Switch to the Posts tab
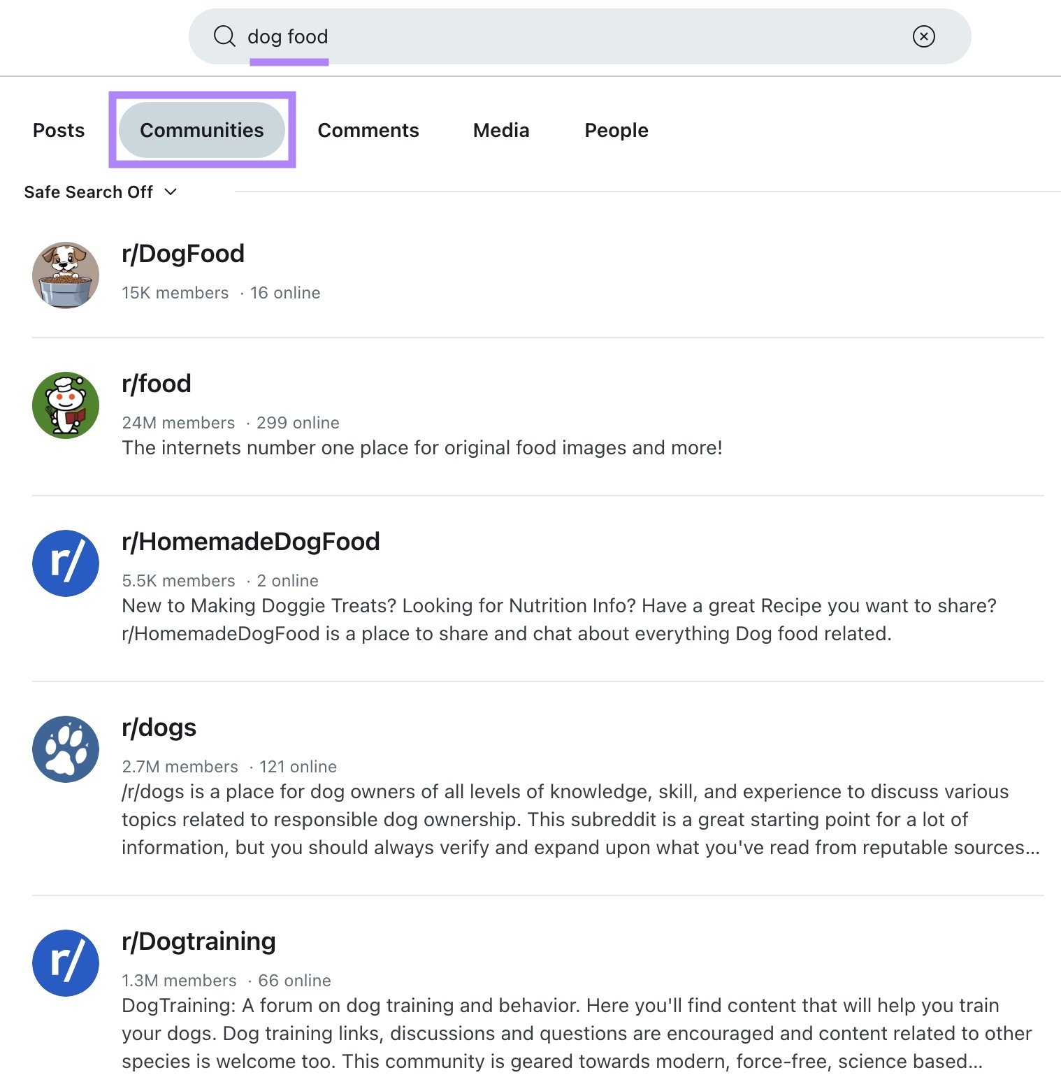The image size is (1061, 1082). [x=58, y=130]
